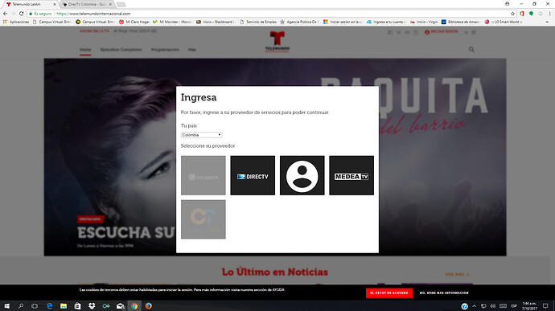This screenshot has height=311, width=555.
Task: Bookmark page with the star icon
Action: (512, 14)
